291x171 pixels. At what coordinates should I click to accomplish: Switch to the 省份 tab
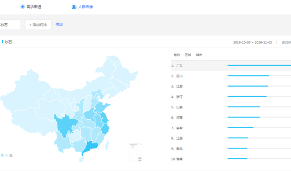click(x=177, y=55)
